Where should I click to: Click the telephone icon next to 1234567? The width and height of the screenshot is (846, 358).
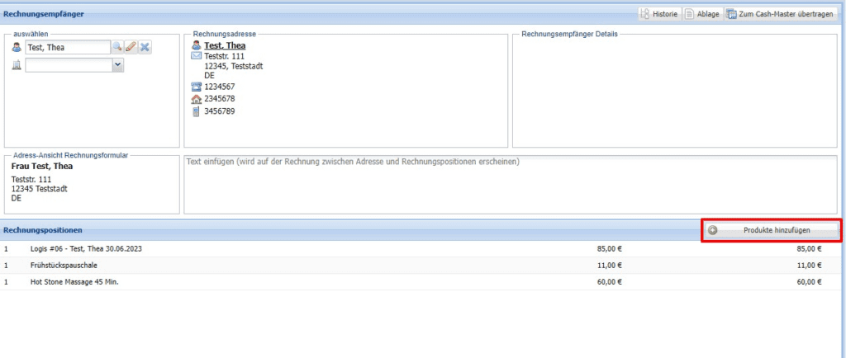196,87
